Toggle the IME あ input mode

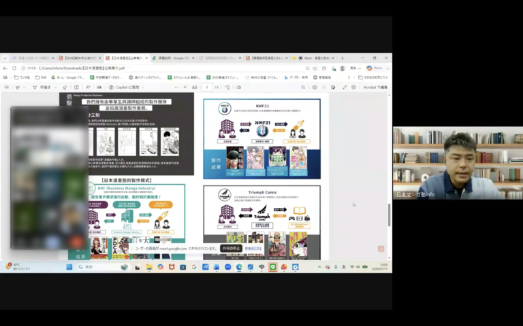[343, 267]
